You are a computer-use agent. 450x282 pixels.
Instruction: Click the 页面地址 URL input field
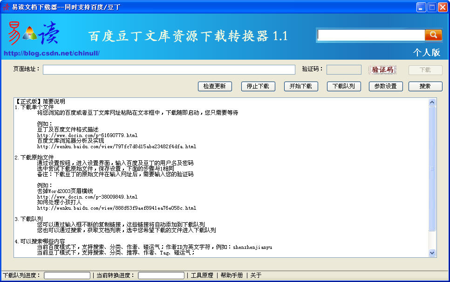click(x=169, y=69)
